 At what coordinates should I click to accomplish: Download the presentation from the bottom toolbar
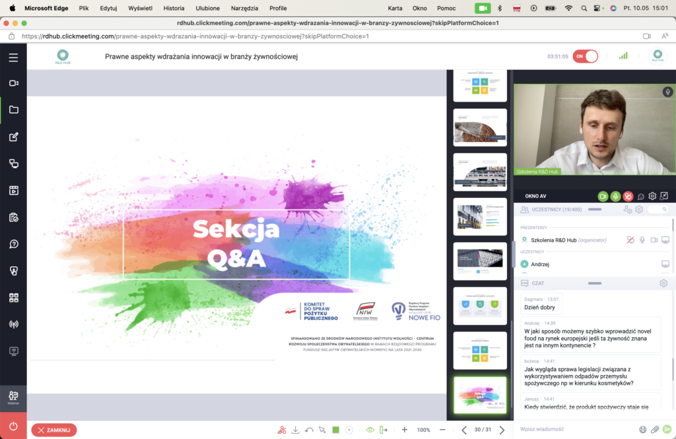[296, 430]
